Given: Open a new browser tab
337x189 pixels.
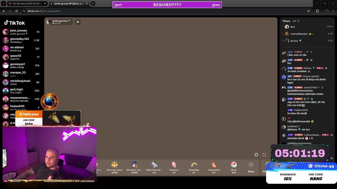Looking at the screenshot, I should coord(93,3).
